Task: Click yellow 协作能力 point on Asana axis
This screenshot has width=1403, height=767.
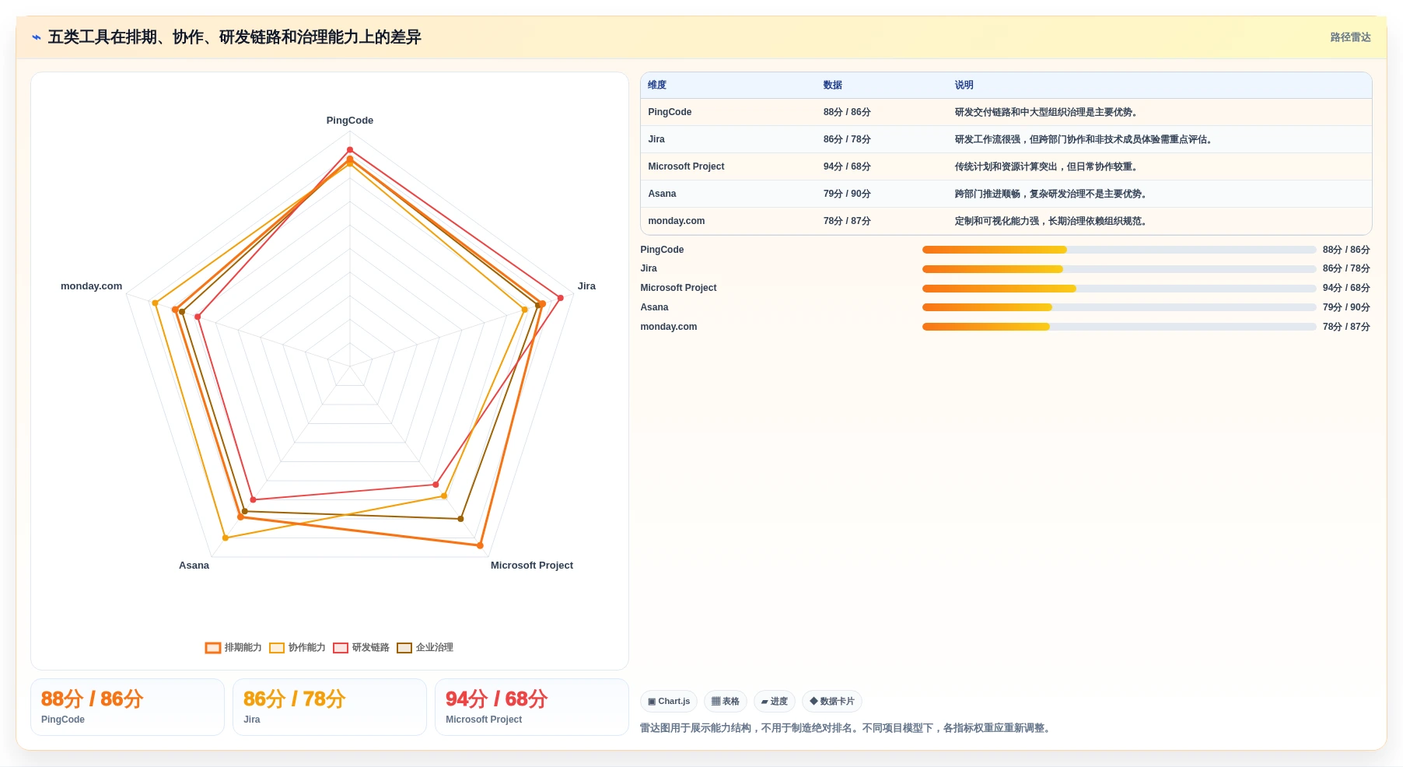Action: [226, 538]
